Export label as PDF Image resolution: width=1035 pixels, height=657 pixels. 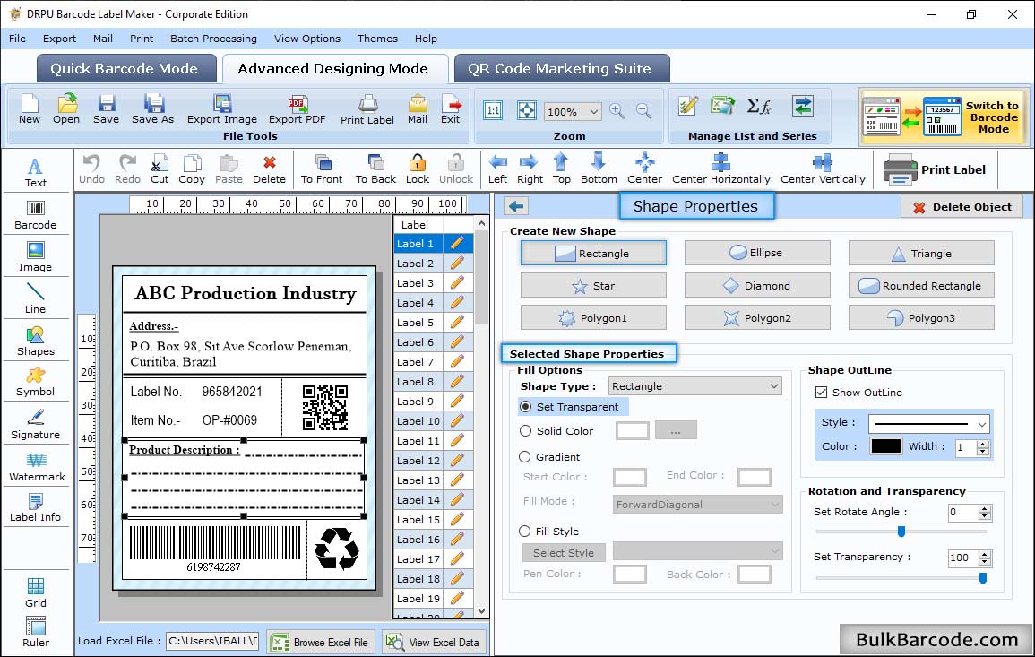pos(297,109)
